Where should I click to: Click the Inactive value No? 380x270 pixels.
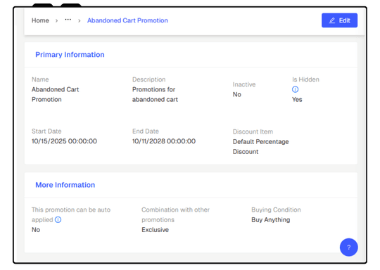pyautogui.click(x=237, y=94)
